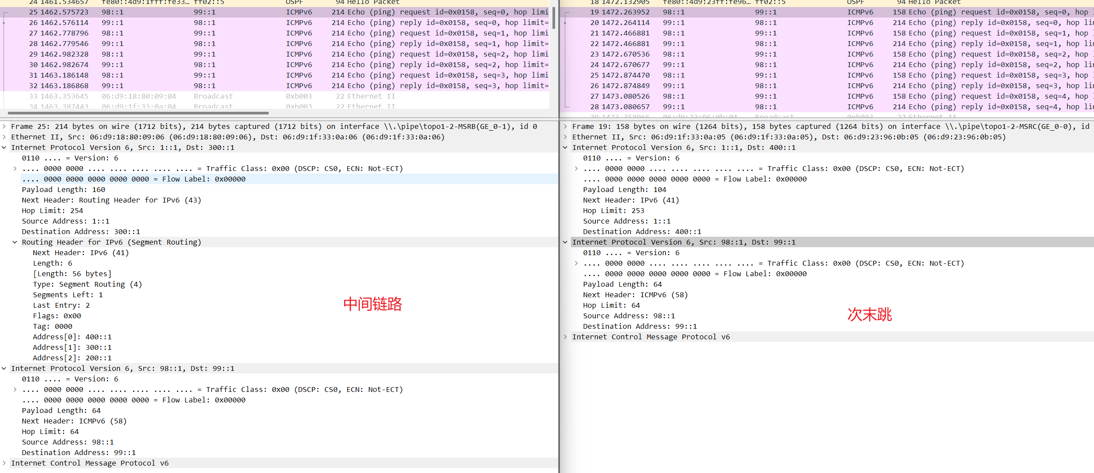This screenshot has width=1094, height=473.
Task: Expand Ethernet II with source 06:d9:18:80:09:06
Action: 4,137
